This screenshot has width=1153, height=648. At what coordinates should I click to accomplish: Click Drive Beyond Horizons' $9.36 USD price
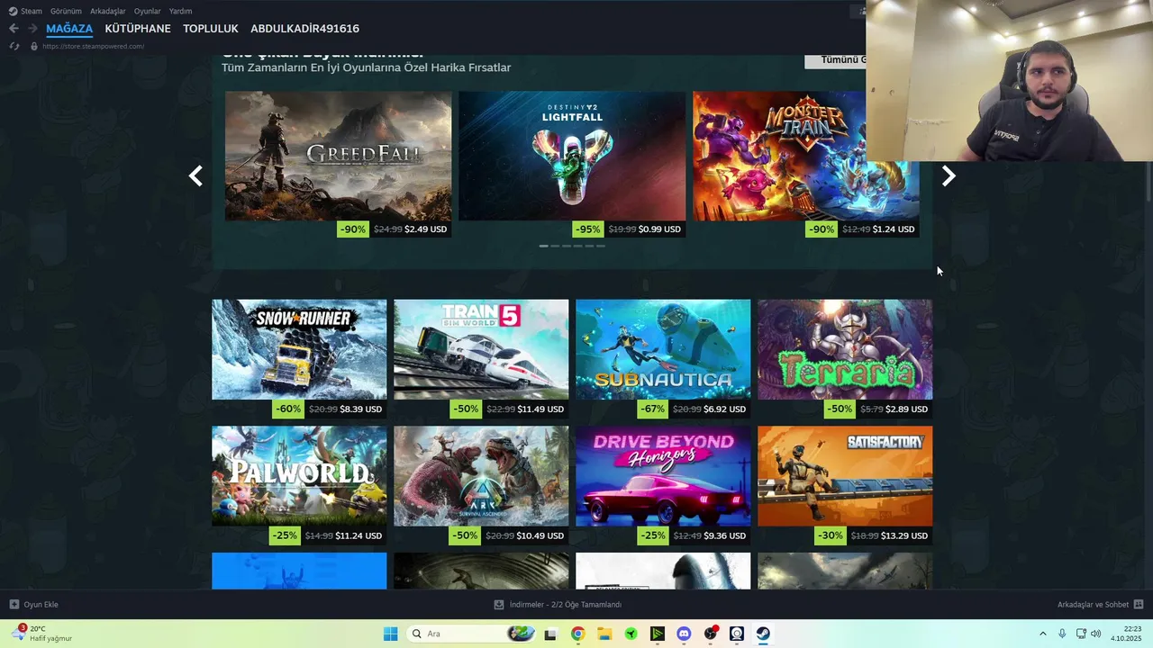tap(724, 535)
